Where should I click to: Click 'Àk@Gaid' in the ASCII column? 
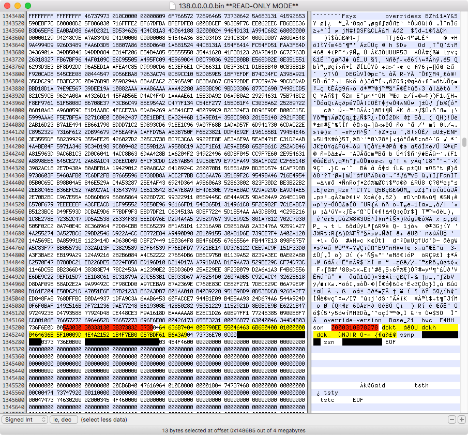372,385
